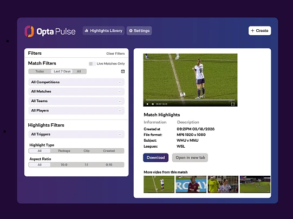
Task: Download the match highlights video
Action: click(155, 158)
